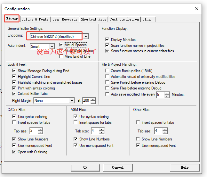Screen dimensions: 207x177
Task: Toggle Colored Editor Tabs
Action: pyautogui.click(x=14, y=94)
